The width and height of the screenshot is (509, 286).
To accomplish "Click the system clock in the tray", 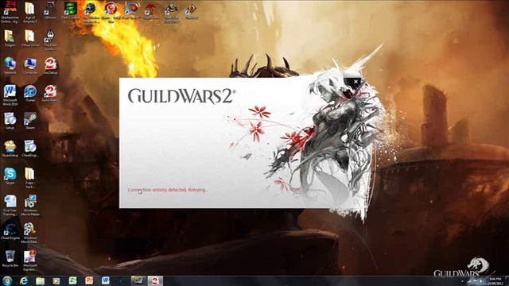I will 495,280.
